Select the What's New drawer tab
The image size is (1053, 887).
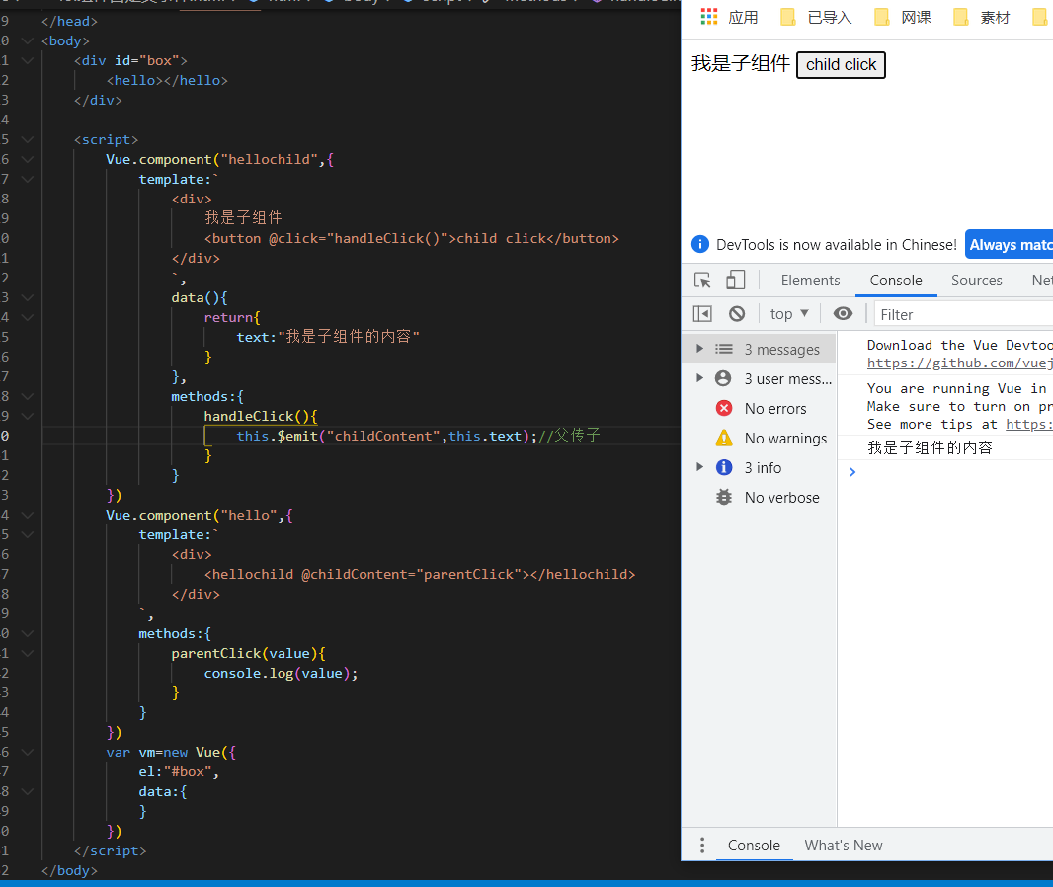[x=844, y=845]
